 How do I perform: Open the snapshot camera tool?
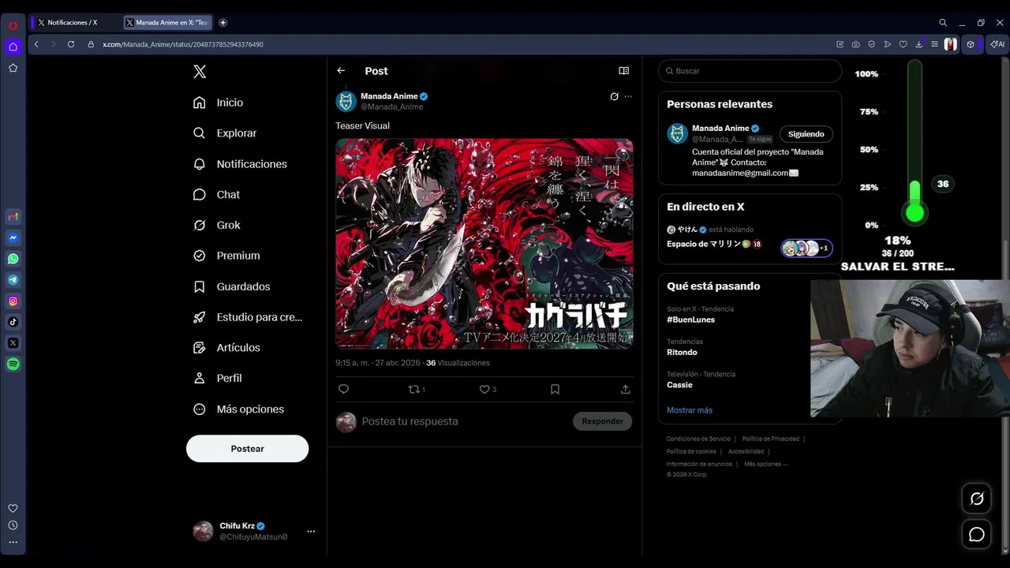(856, 44)
